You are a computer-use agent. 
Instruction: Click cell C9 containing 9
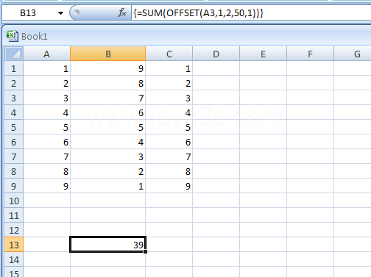pyautogui.click(x=169, y=186)
